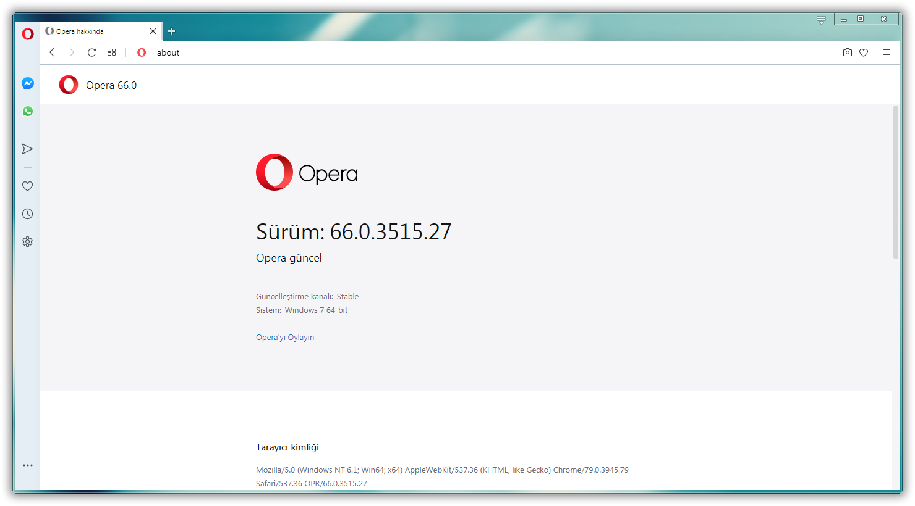
Task: Click the Opera 66.0 header logo
Action: 69,85
